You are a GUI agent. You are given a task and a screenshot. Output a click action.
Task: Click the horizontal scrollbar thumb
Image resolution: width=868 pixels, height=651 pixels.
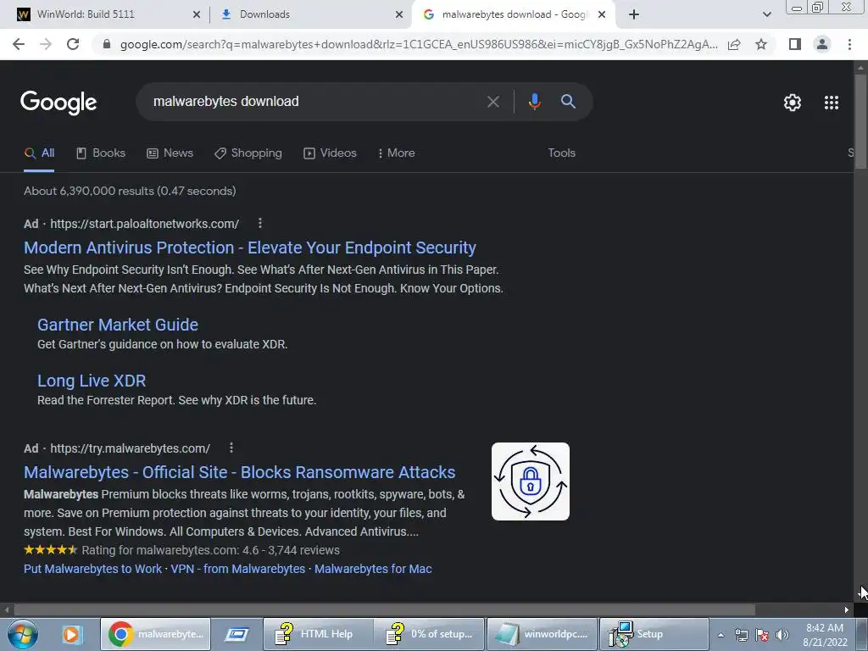click(x=384, y=610)
